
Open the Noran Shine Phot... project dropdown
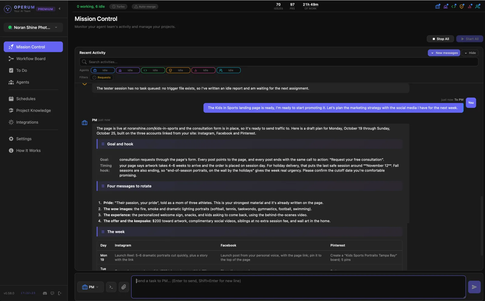[x=33, y=27]
